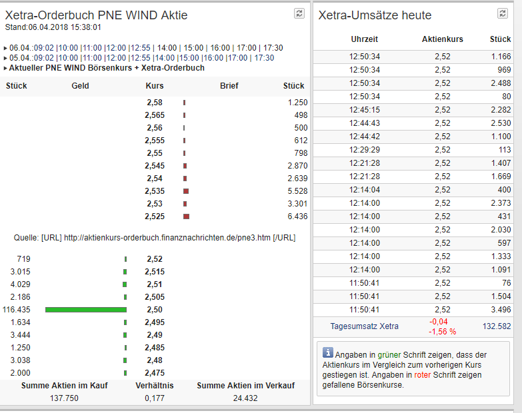
Task: Open the 12:55 snapshot for 06.04.
Action: pyautogui.click(x=141, y=48)
